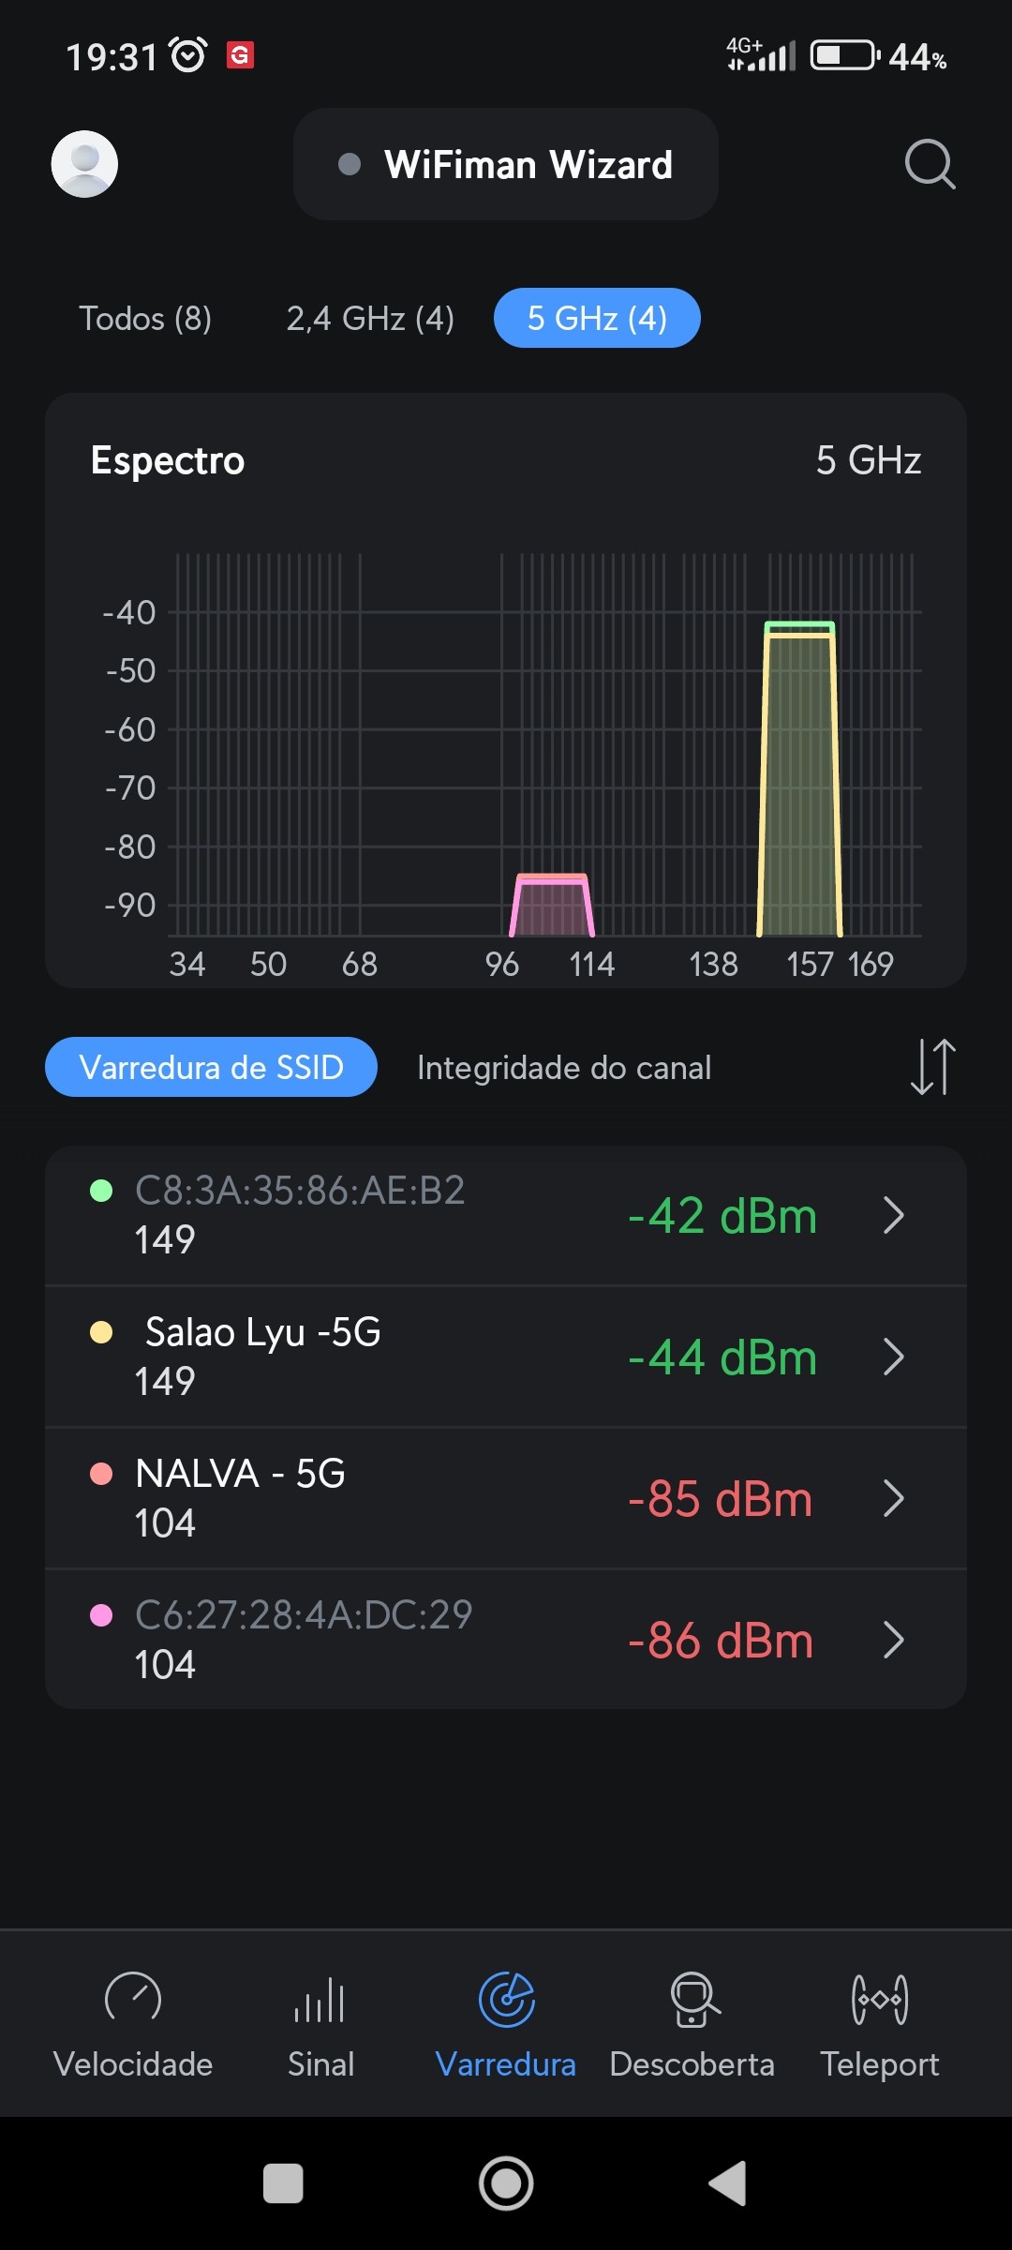Go to the Sinal signal tab

point(320,2025)
